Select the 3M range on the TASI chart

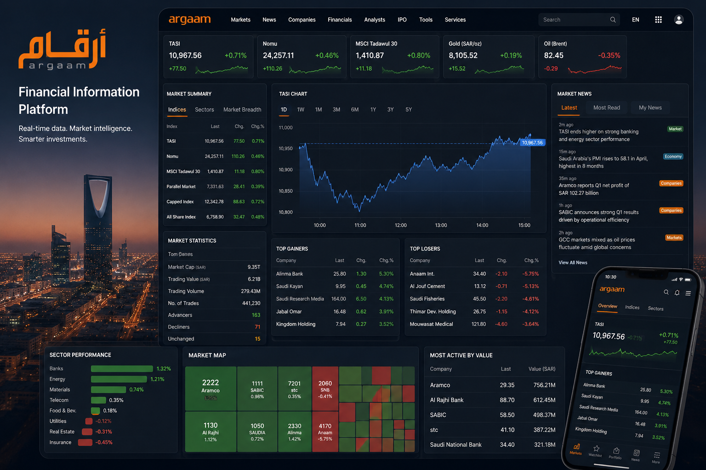click(336, 110)
